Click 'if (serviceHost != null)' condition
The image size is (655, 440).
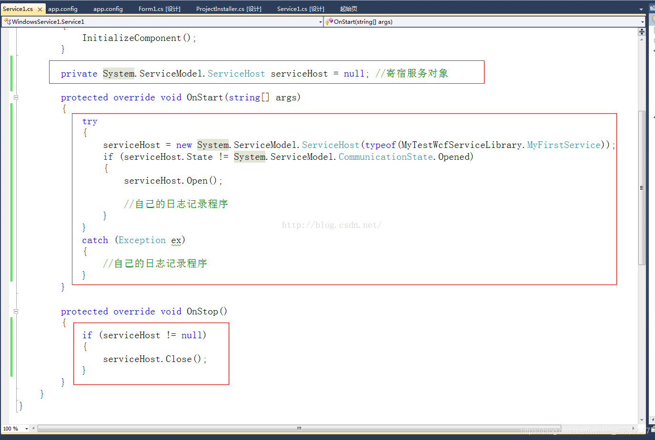(x=144, y=335)
